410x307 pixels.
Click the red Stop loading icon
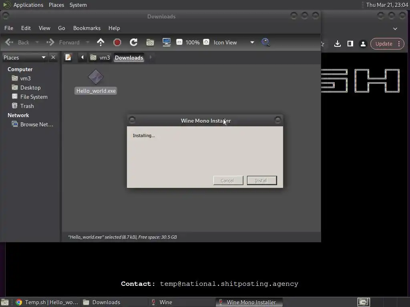[117, 42]
